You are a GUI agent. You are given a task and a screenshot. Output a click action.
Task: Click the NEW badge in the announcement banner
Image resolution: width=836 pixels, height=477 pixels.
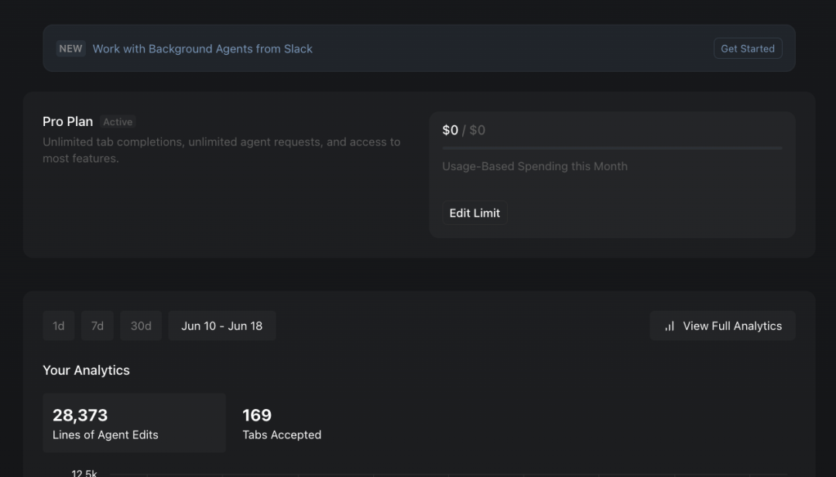point(71,49)
